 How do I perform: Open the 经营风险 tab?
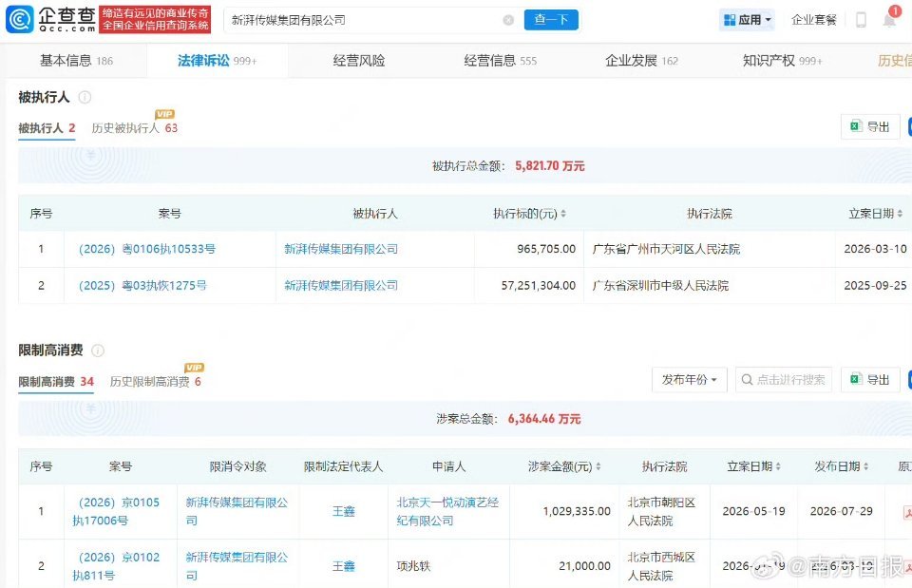(x=359, y=61)
